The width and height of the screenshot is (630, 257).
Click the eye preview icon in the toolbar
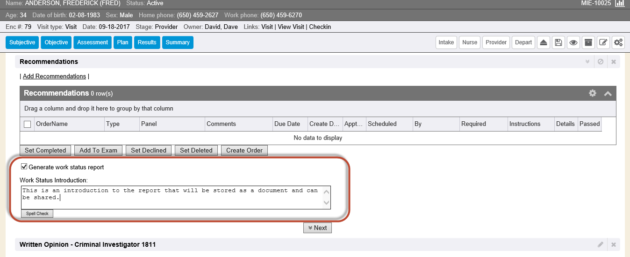tap(573, 42)
